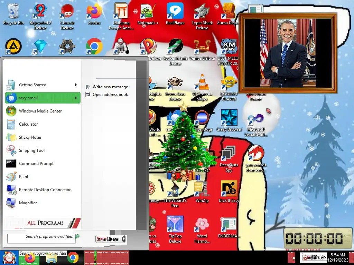Open the Recycle Bin desktop icon
354x265 pixels.
pyautogui.click(x=13, y=14)
